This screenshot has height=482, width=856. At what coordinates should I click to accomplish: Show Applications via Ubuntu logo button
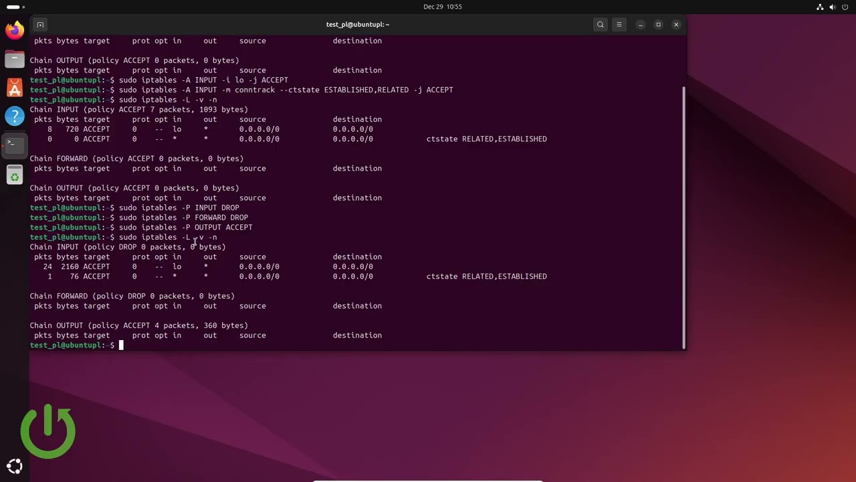(x=15, y=467)
